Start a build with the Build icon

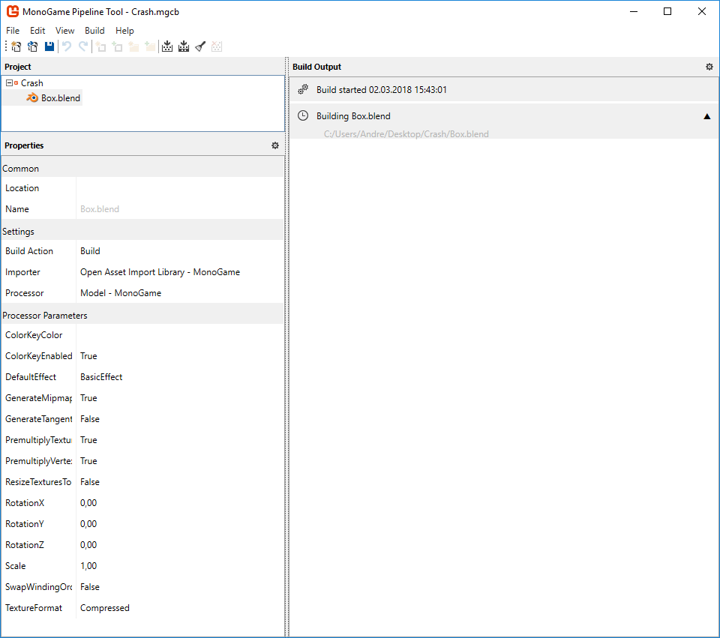[x=167, y=46]
